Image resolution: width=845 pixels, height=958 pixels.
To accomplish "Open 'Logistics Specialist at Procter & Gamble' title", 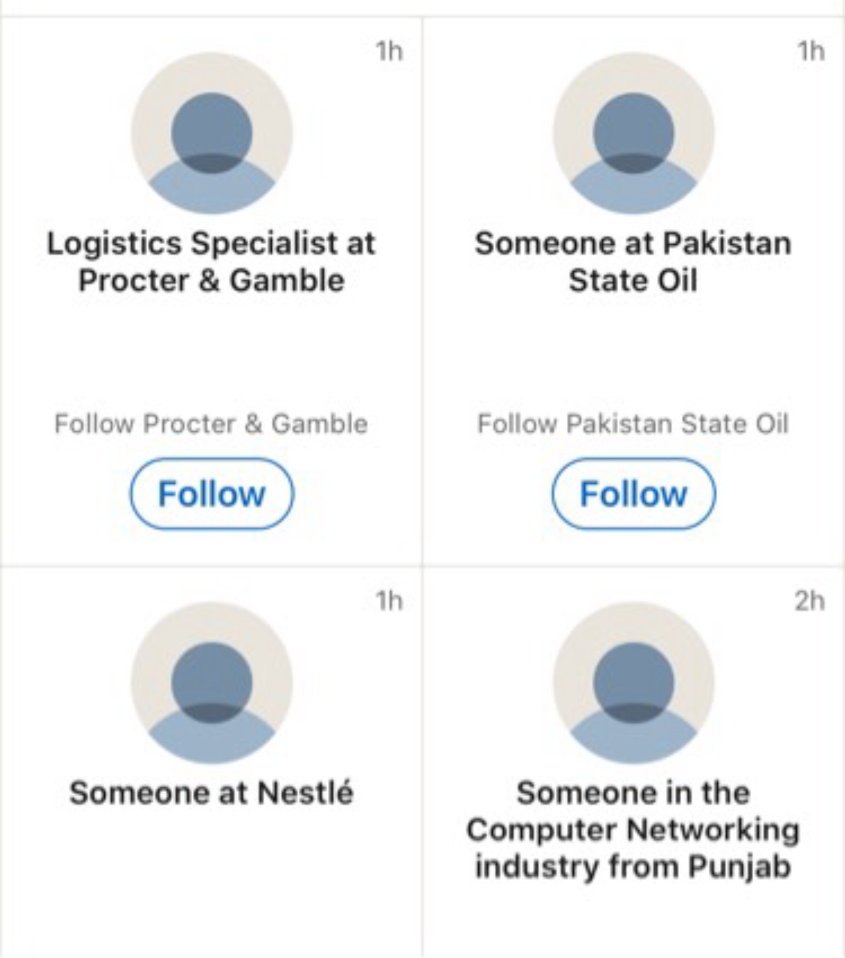I will tap(212, 262).
